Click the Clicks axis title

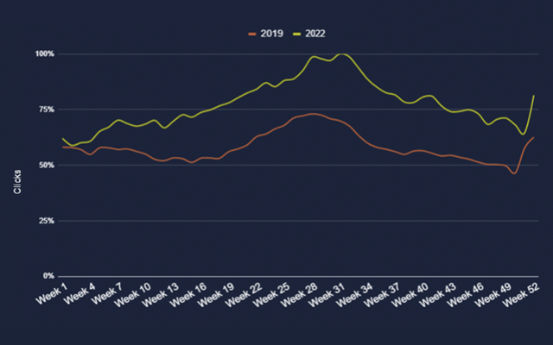coord(17,182)
